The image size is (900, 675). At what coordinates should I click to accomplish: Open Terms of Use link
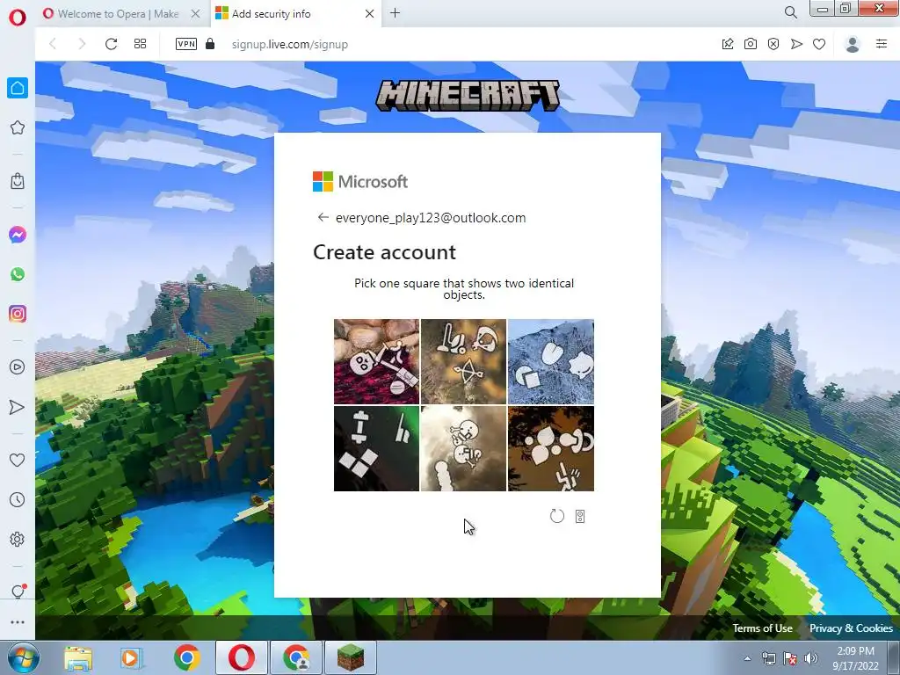(762, 628)
